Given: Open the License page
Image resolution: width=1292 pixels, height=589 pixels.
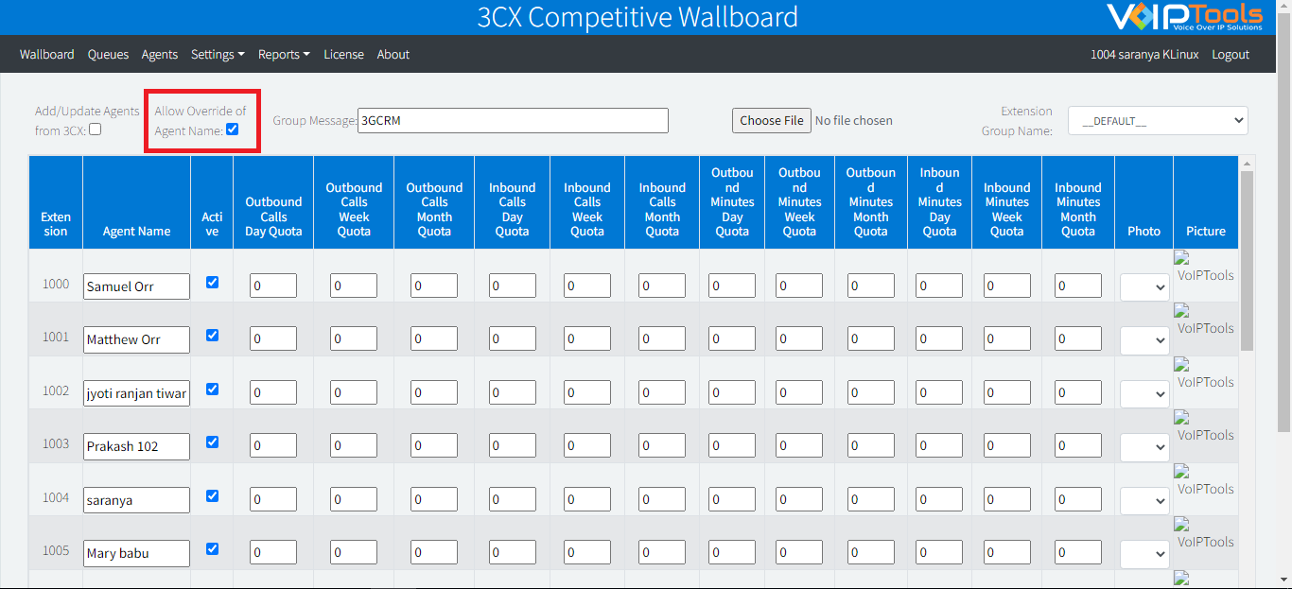Looking at the screenshot, I should (x=343, y=55).
